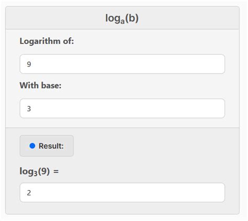Click the logₐ(b) header title
The image size is (248, 221).
122,18
